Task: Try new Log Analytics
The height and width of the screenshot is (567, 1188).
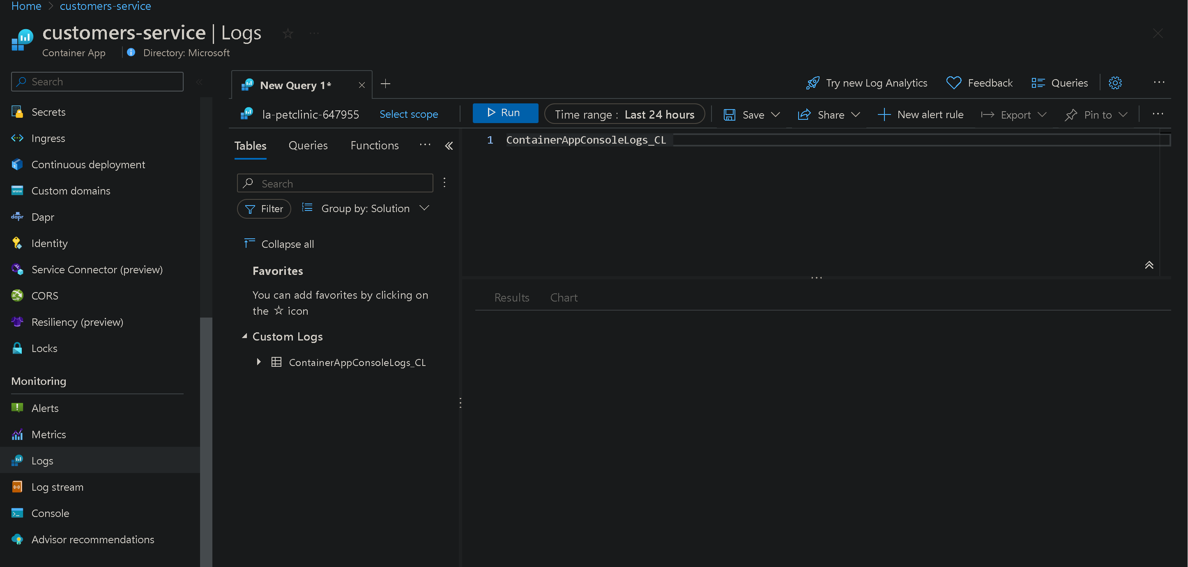Action: click(x=866, y=83)
